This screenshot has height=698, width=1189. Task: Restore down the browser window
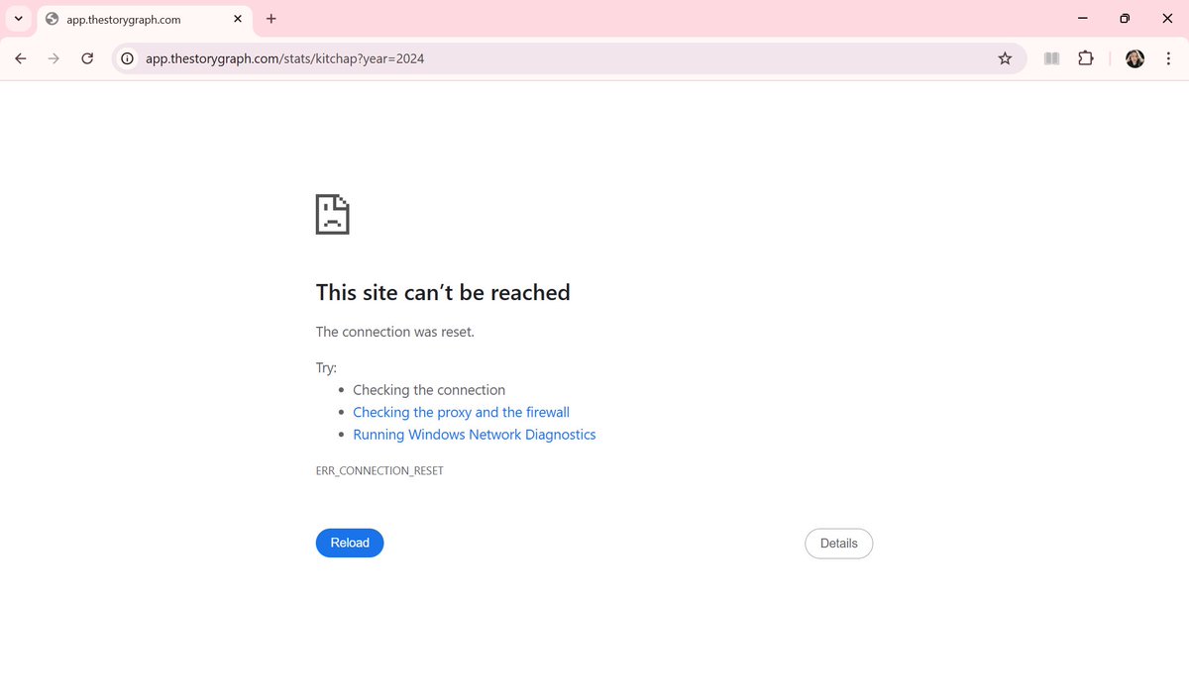click(x=1125, y=19)
